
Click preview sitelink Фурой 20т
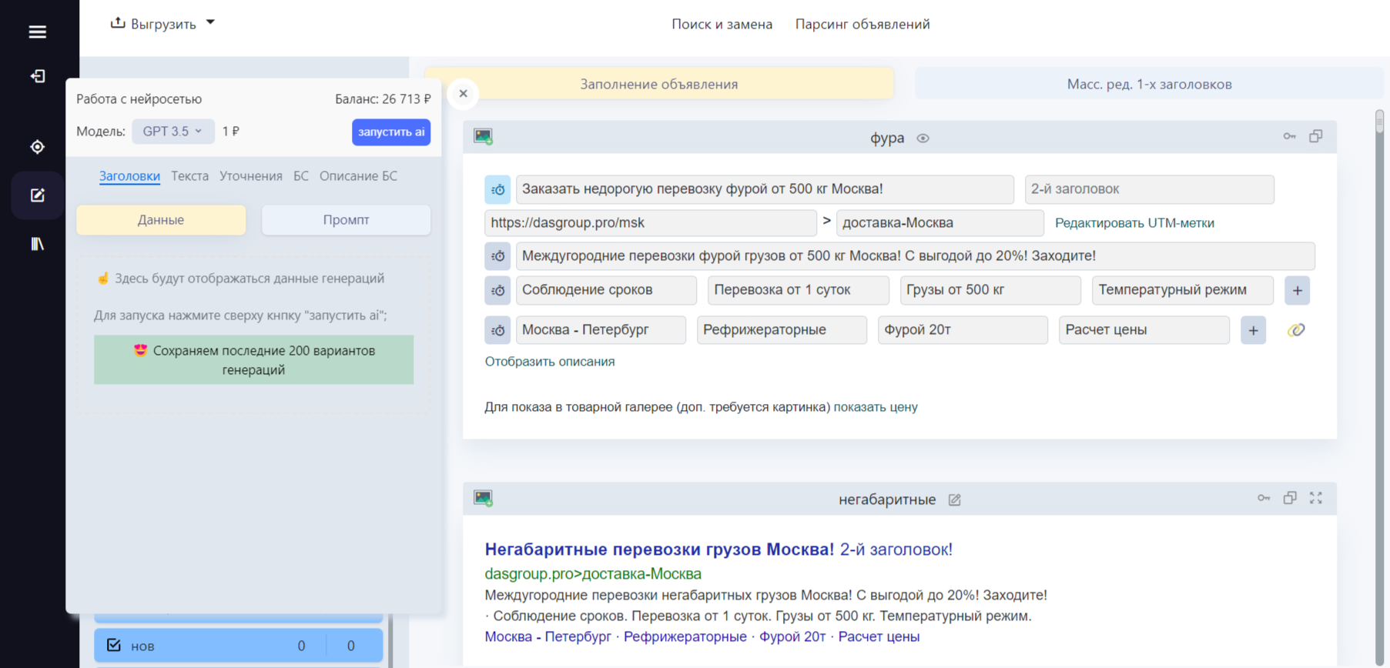pos(792,637)
